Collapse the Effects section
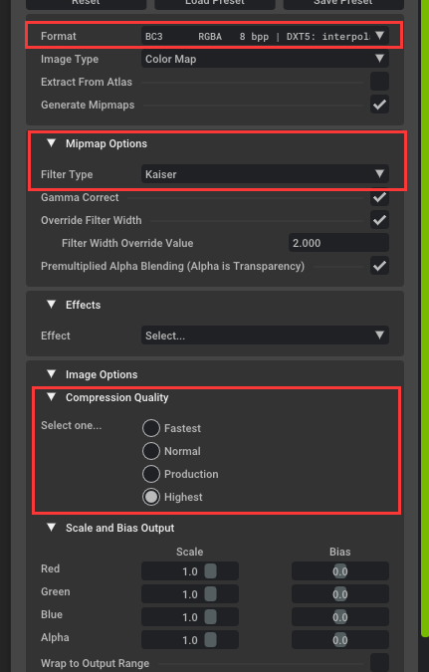Image resolution: width=429 pixels, height=672 pixels. click(52, 305)
